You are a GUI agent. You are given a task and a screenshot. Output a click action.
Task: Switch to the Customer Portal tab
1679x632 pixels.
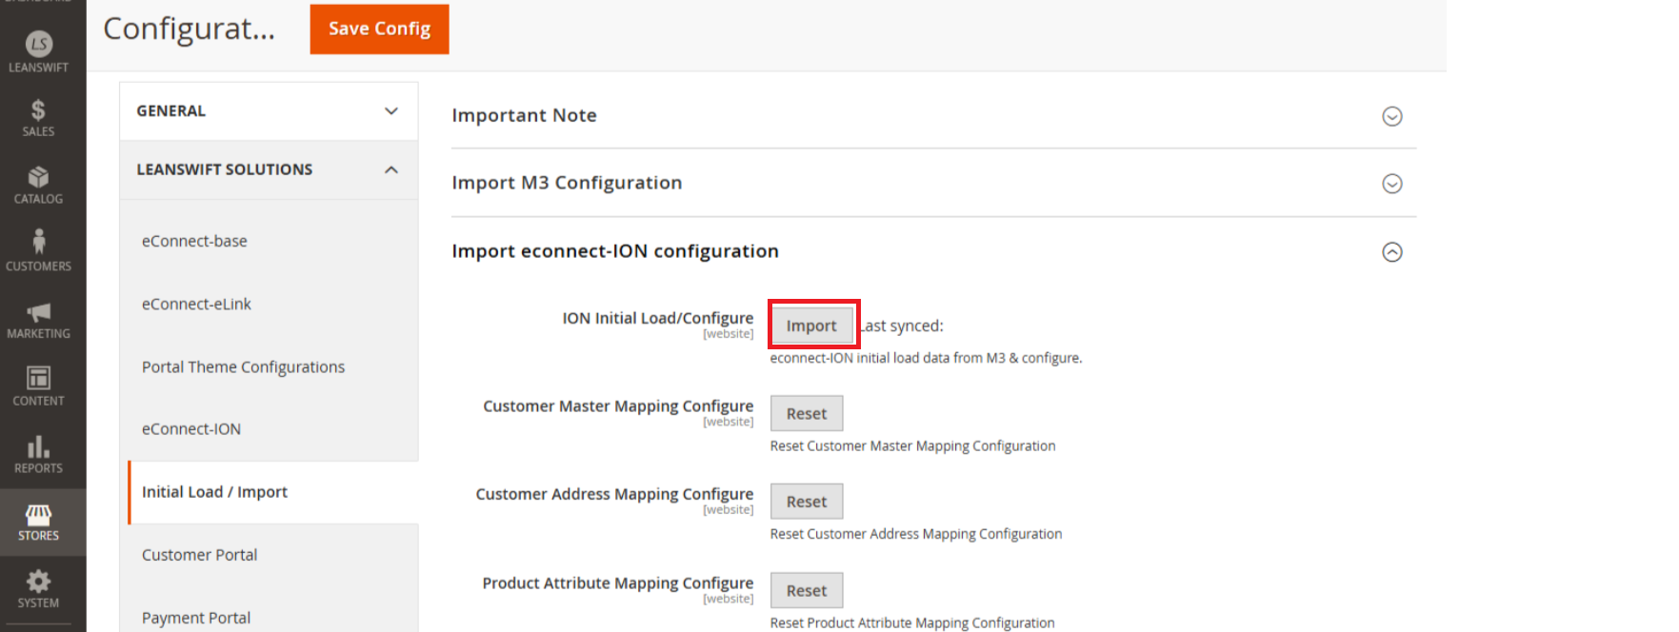[200, 555]
